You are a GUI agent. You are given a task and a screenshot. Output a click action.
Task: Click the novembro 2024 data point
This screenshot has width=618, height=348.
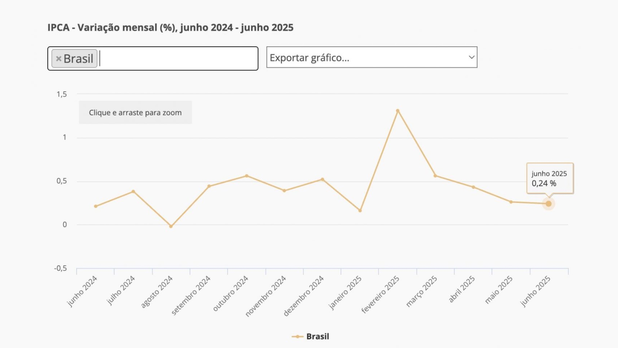coord(284,191)
